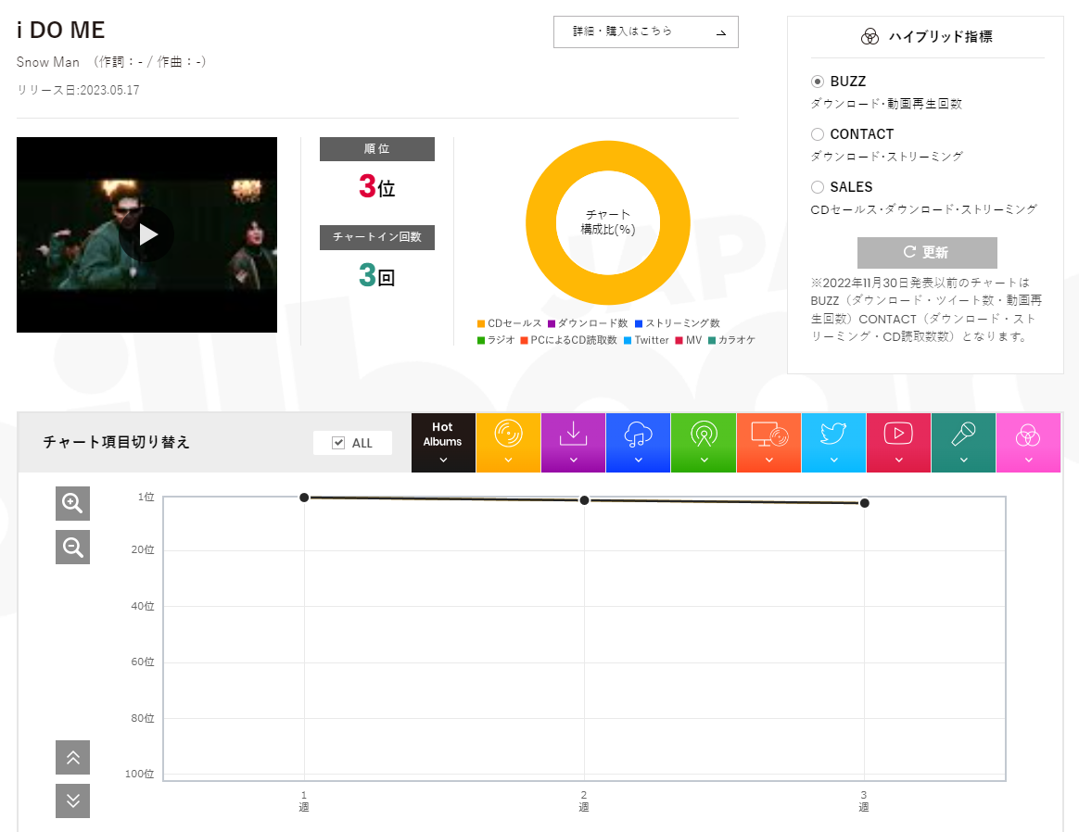Open 詳細・購入はこちら purchase link
This screenshot has height=832, width=1079.
[645, 32]
